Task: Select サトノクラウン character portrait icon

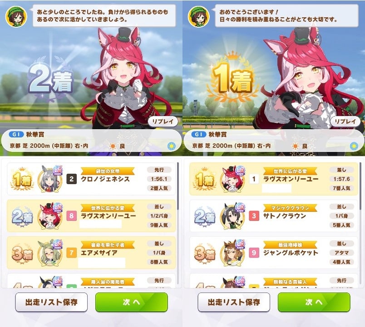Action: point(233,216)
